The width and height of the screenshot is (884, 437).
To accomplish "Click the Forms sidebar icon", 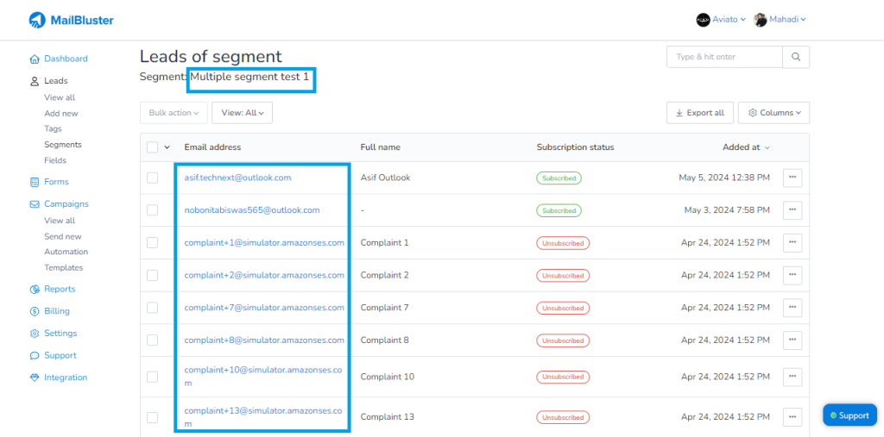I will [x=35, y=182].
